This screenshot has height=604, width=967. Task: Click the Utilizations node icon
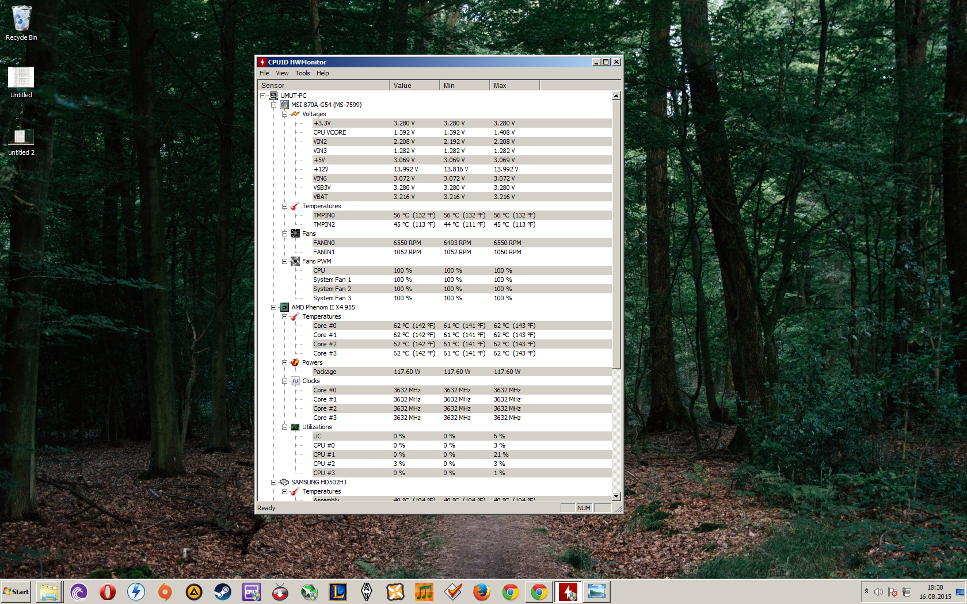pos(295,427)
